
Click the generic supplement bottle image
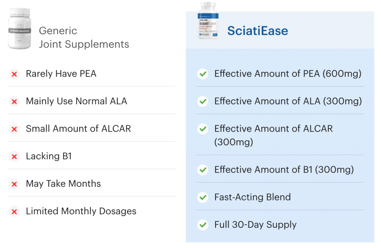coord(19,29)
